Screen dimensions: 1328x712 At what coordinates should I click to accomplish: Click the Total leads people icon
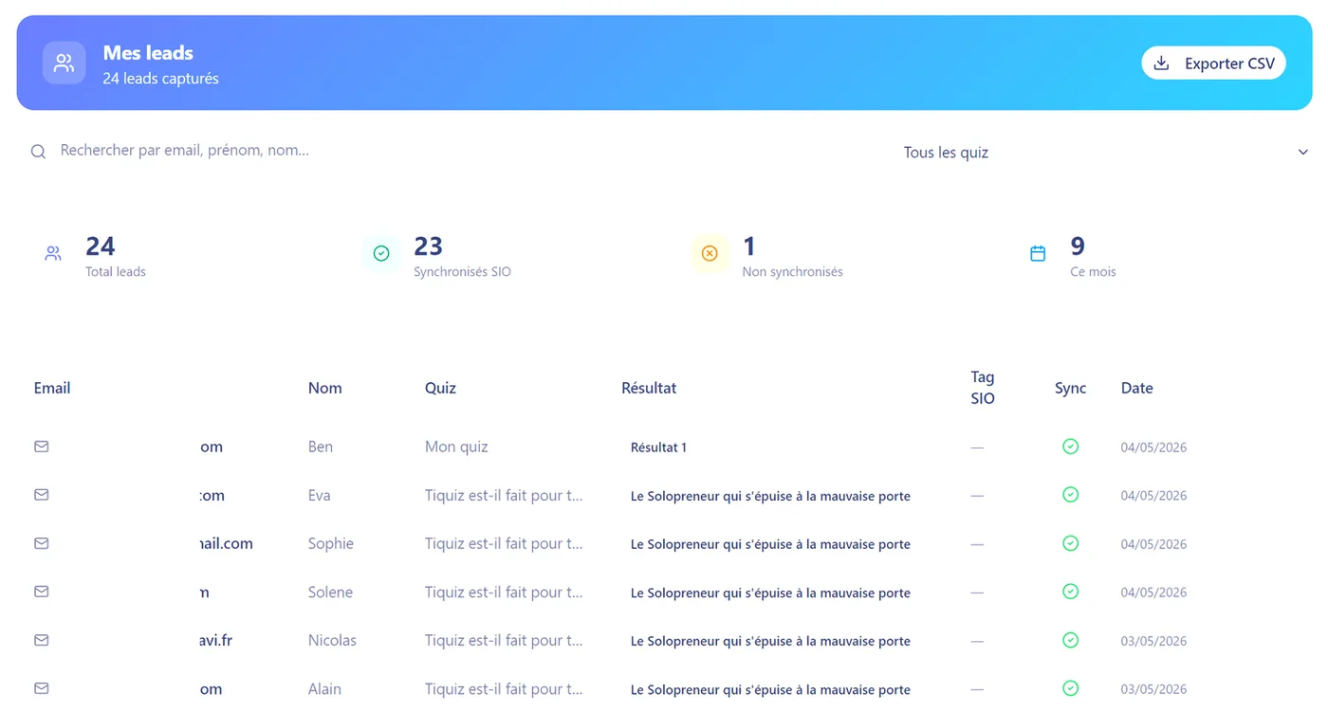53,253
